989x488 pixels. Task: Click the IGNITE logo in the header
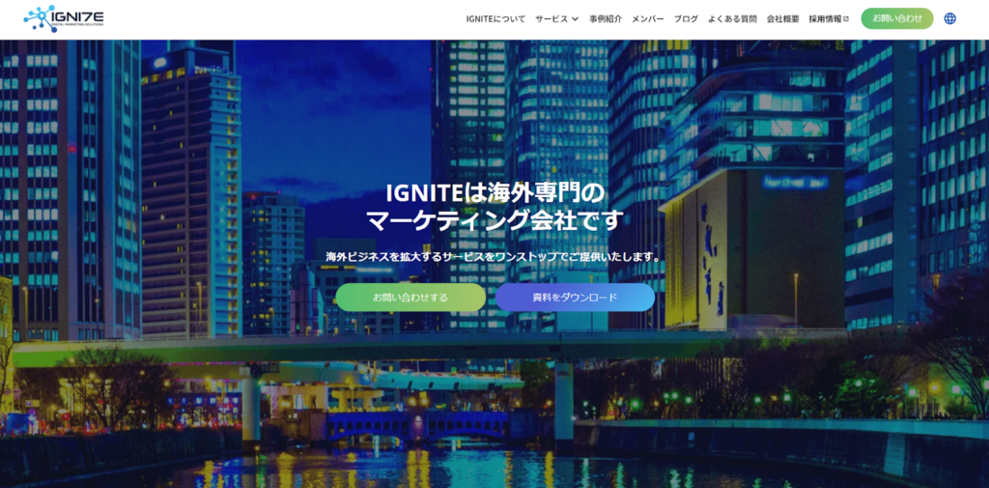tap(64, 18)
